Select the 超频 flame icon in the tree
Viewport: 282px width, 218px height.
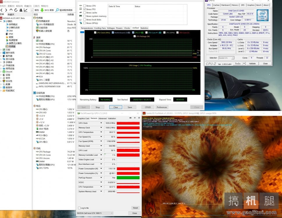7,37
